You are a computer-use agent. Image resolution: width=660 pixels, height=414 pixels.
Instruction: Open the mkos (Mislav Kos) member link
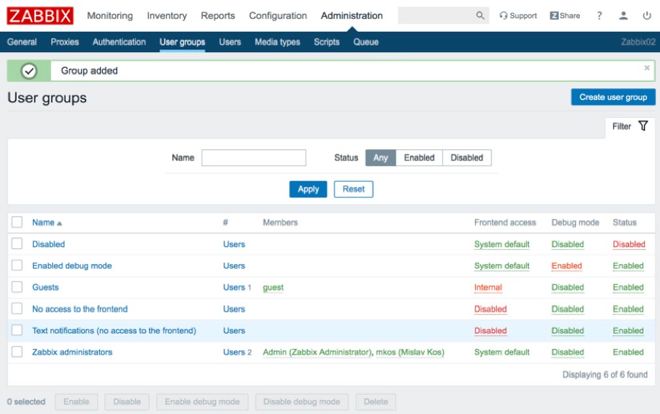(x=410, y=352)
